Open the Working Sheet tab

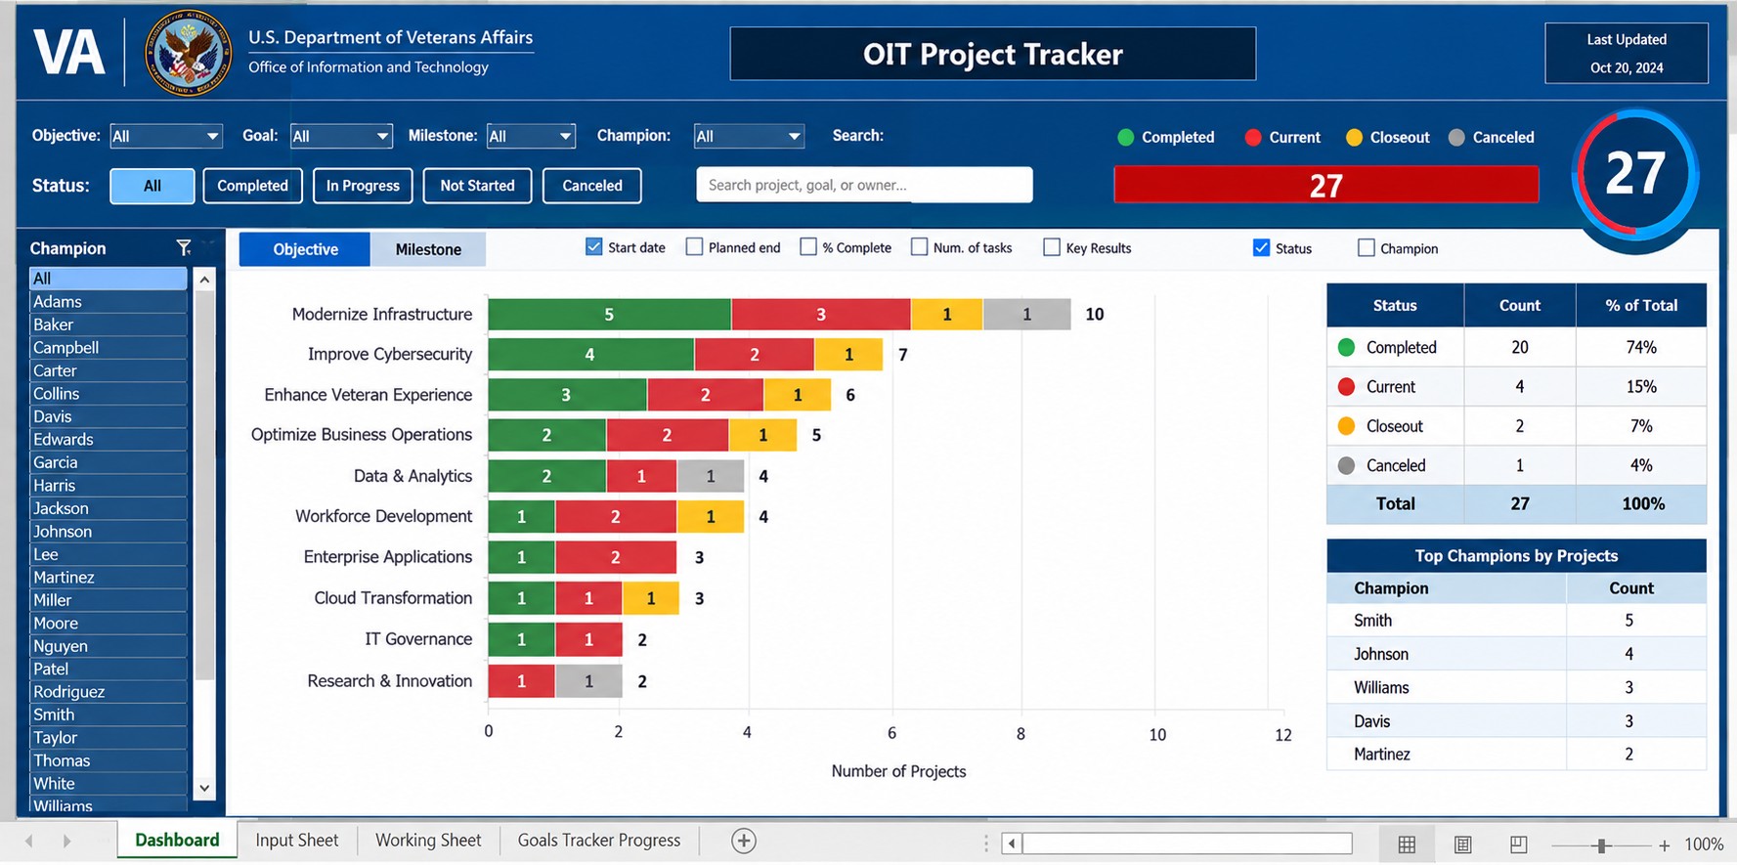[x=428, y=840]
